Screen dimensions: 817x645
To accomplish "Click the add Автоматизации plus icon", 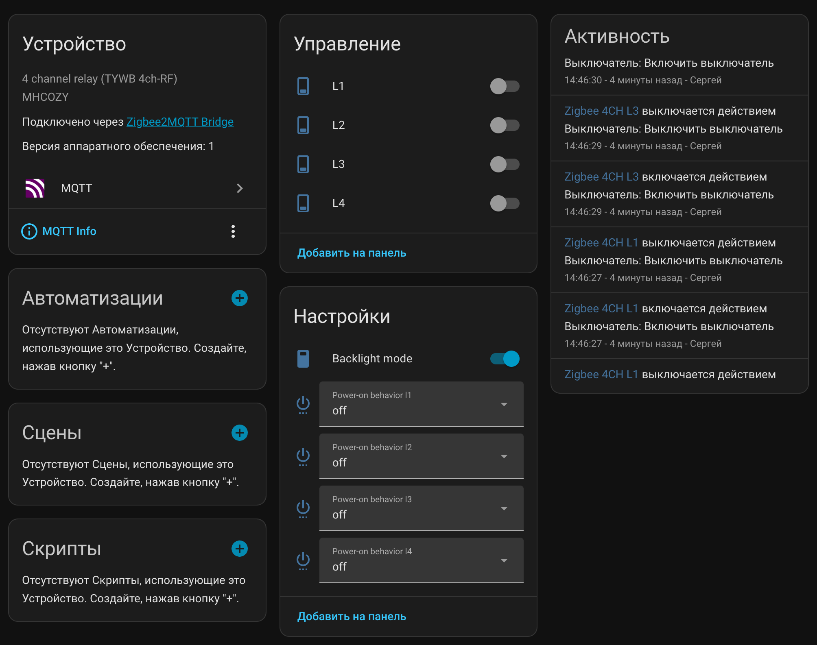I will [x=240, y=298].
